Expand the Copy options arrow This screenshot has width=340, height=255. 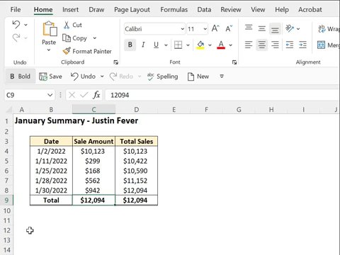[x=95, y=38]
